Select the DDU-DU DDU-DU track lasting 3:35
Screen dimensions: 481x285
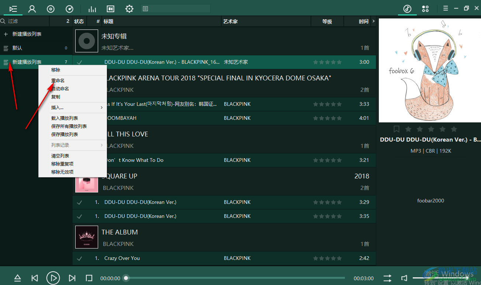click(x=224, y=216)
